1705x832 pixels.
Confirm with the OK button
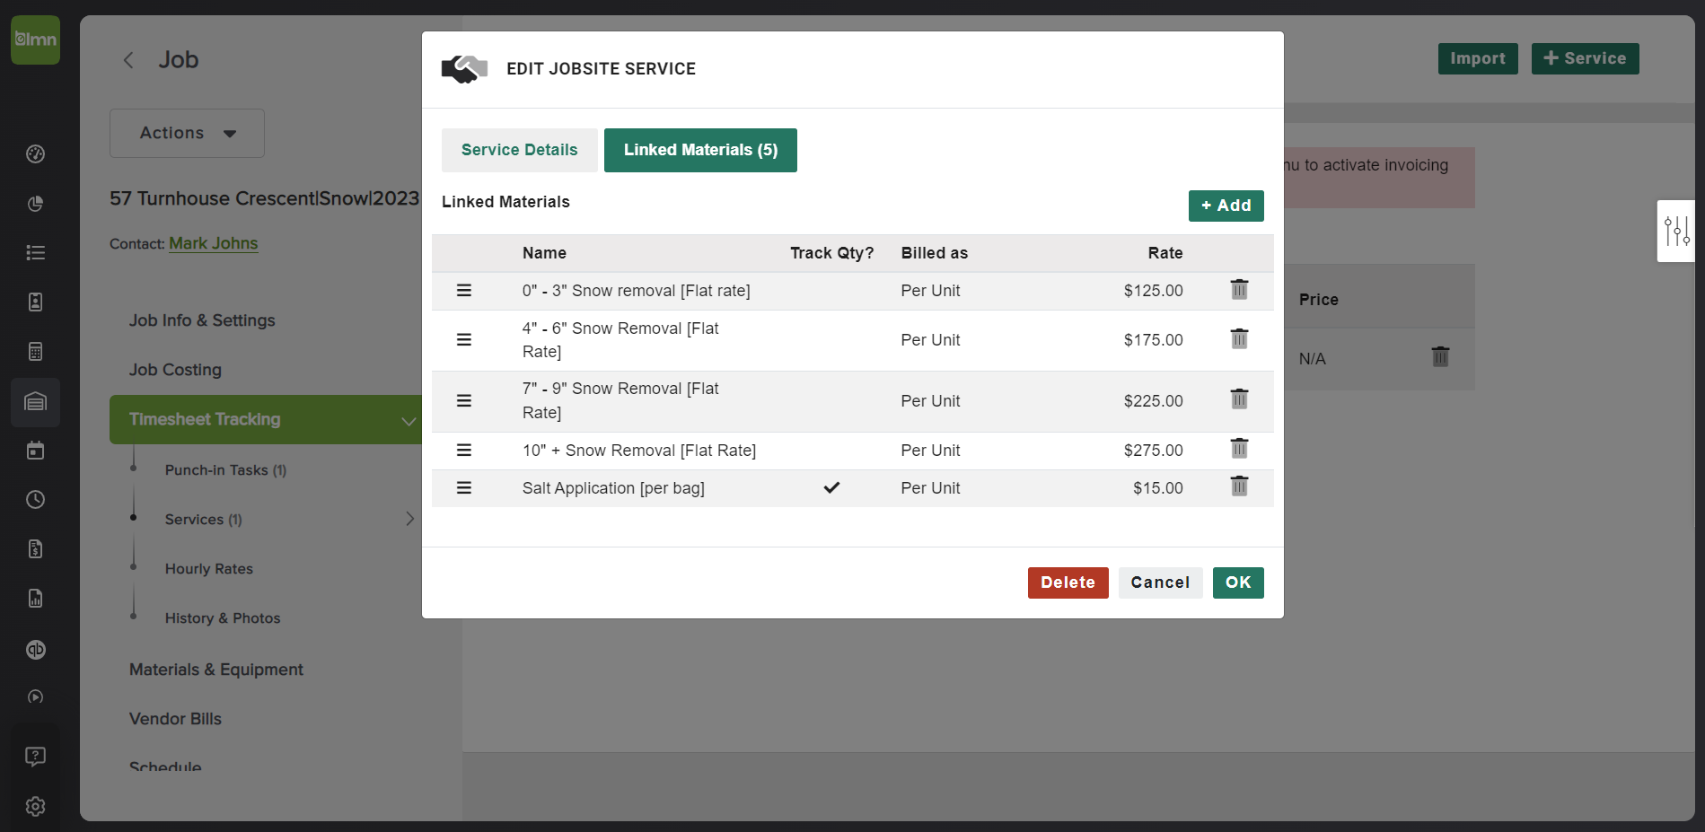tap(1238, 582)
